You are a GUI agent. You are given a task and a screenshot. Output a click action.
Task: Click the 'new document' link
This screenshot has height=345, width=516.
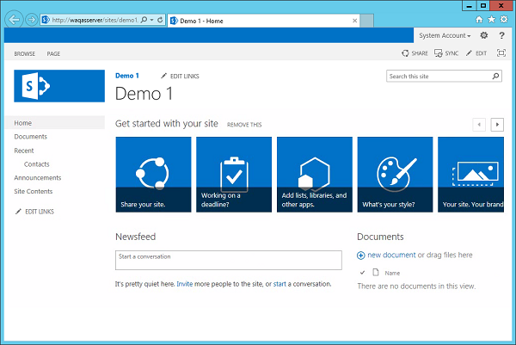[390, 255]
